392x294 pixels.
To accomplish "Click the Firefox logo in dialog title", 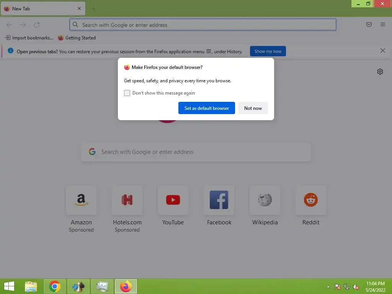I will coord(127,67).
